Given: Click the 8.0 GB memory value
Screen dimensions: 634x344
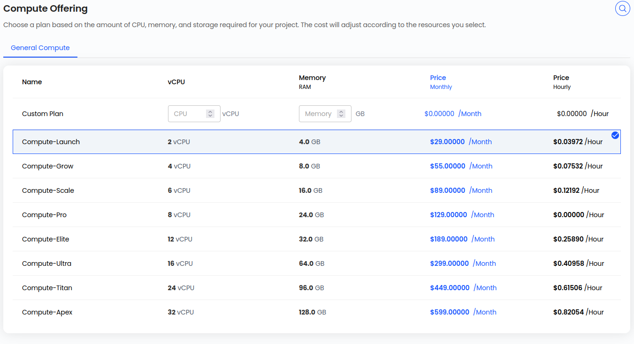Looking at the screenshot, I should tap(310, 166).
